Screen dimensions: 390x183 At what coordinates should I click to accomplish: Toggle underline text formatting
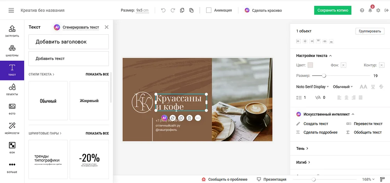point(373,87)
